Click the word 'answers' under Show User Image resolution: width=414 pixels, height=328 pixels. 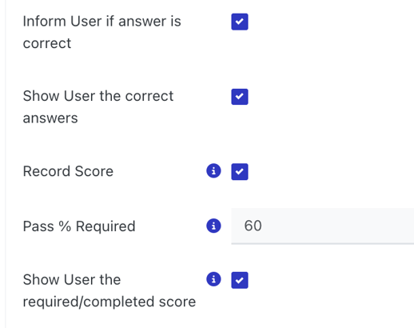point(50,118)
